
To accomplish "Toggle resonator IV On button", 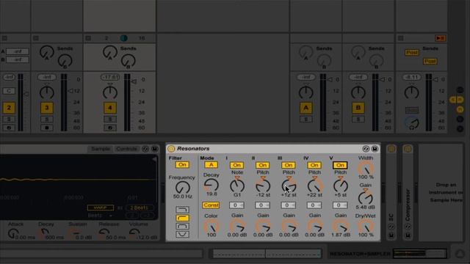I will 314,165.
